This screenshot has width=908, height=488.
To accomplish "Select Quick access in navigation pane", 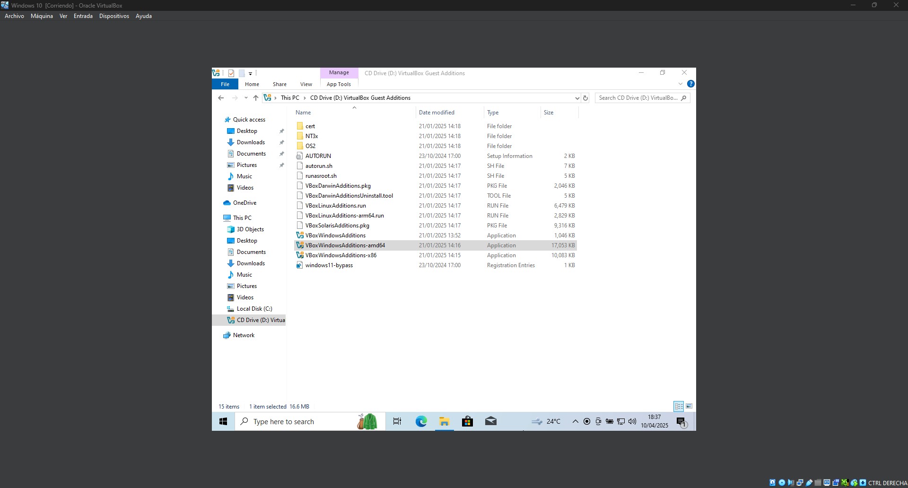I will pos(249,120).
